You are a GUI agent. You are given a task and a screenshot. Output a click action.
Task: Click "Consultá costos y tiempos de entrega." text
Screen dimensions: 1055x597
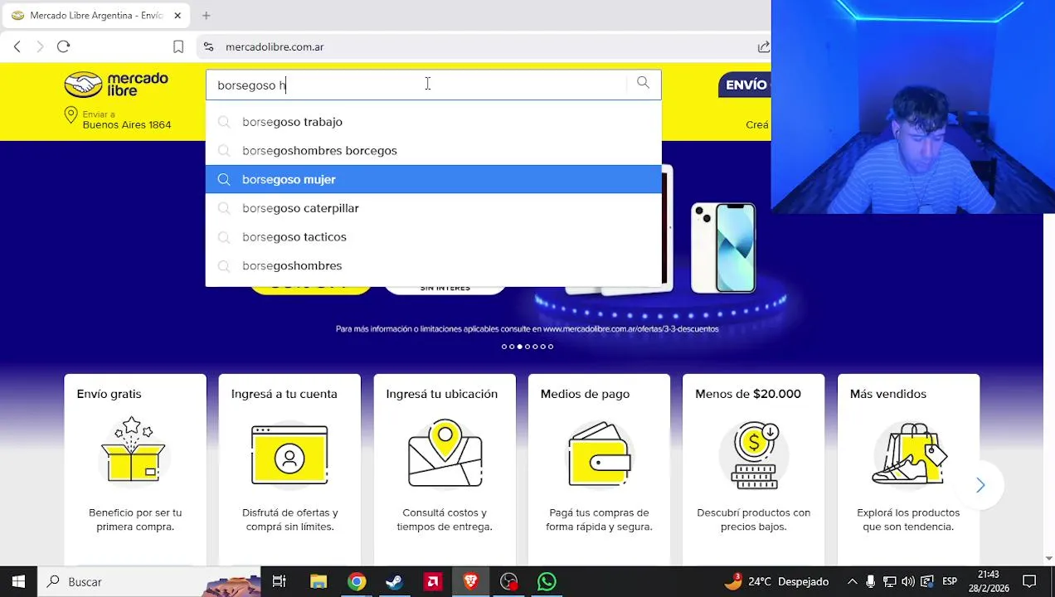445,520
